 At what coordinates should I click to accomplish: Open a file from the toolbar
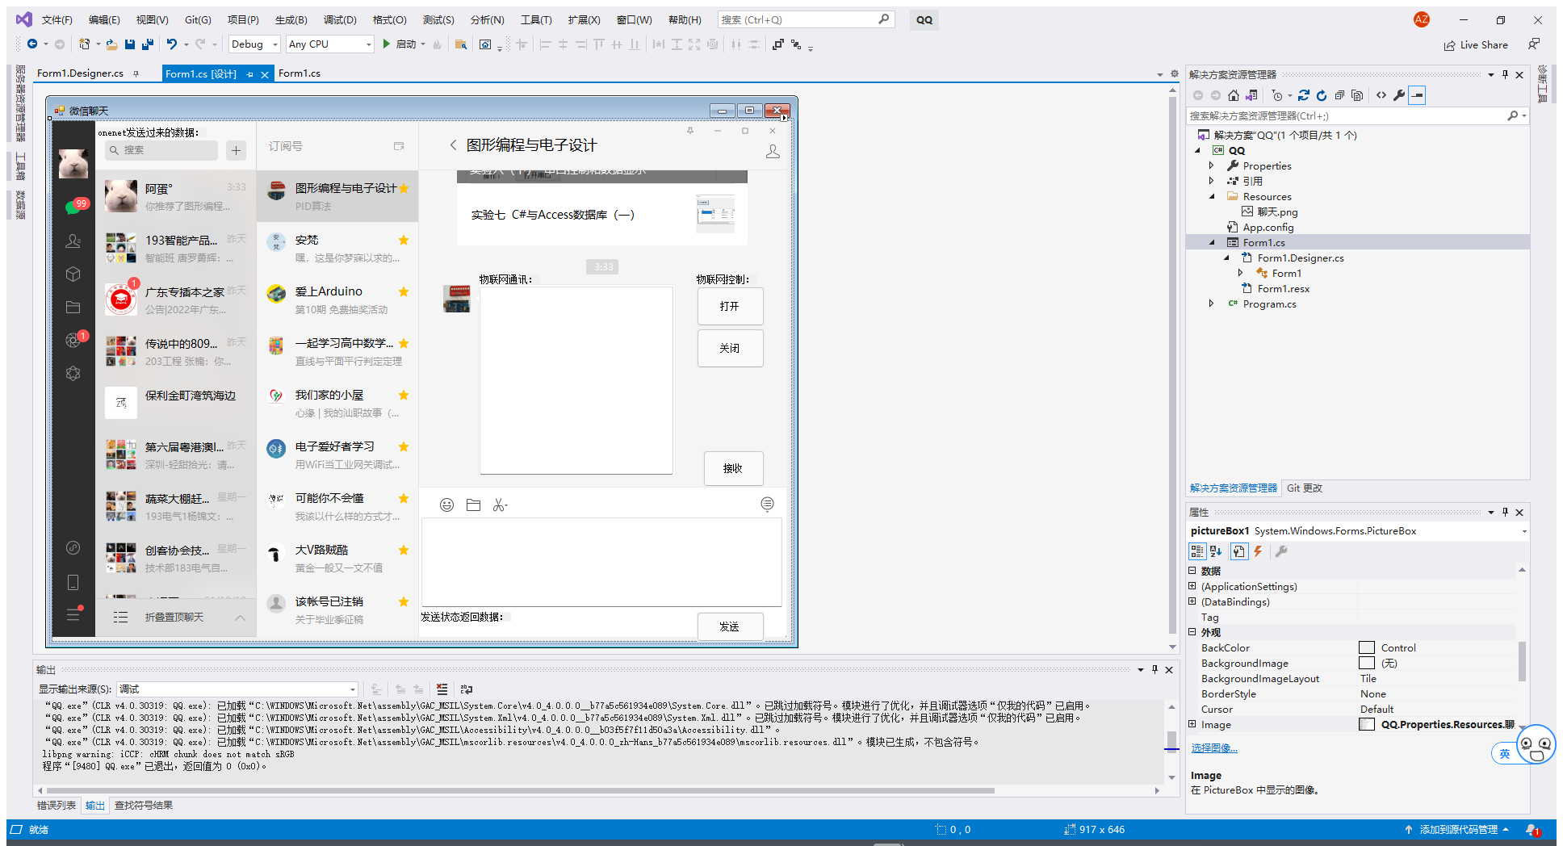(112, 44)
